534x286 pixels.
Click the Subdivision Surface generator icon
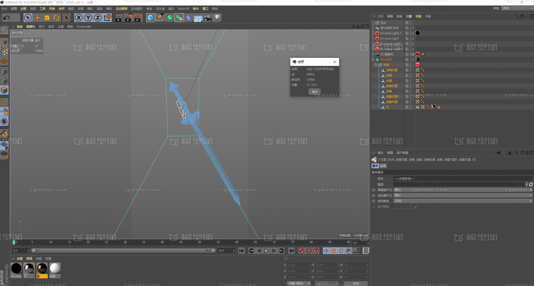[169, 18]
